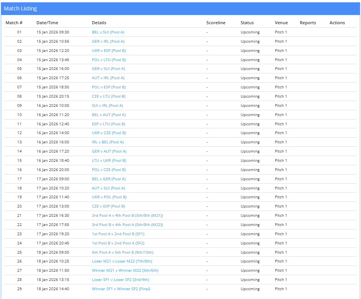Viewport: 361px width, 299px height.
Task: Click UKR v ESP (Pool B) match details
Action: (109, 51)
